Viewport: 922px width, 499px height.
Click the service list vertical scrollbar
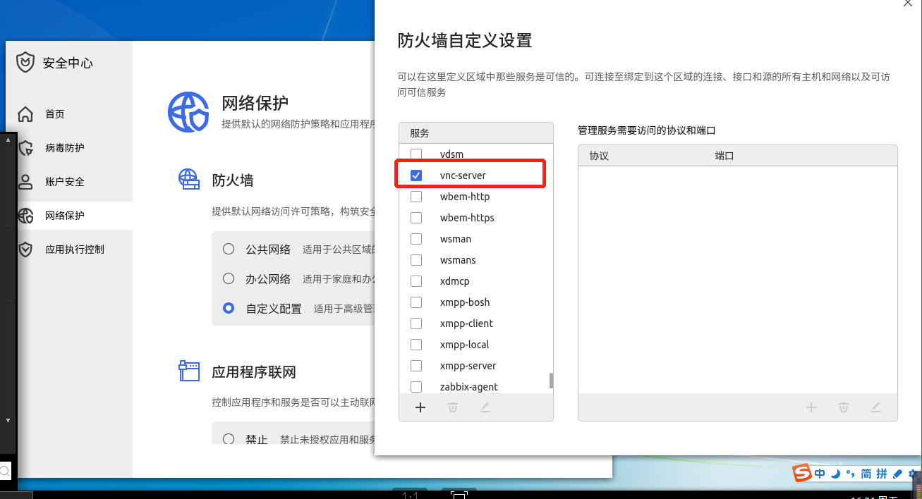[x=551, y=381]
